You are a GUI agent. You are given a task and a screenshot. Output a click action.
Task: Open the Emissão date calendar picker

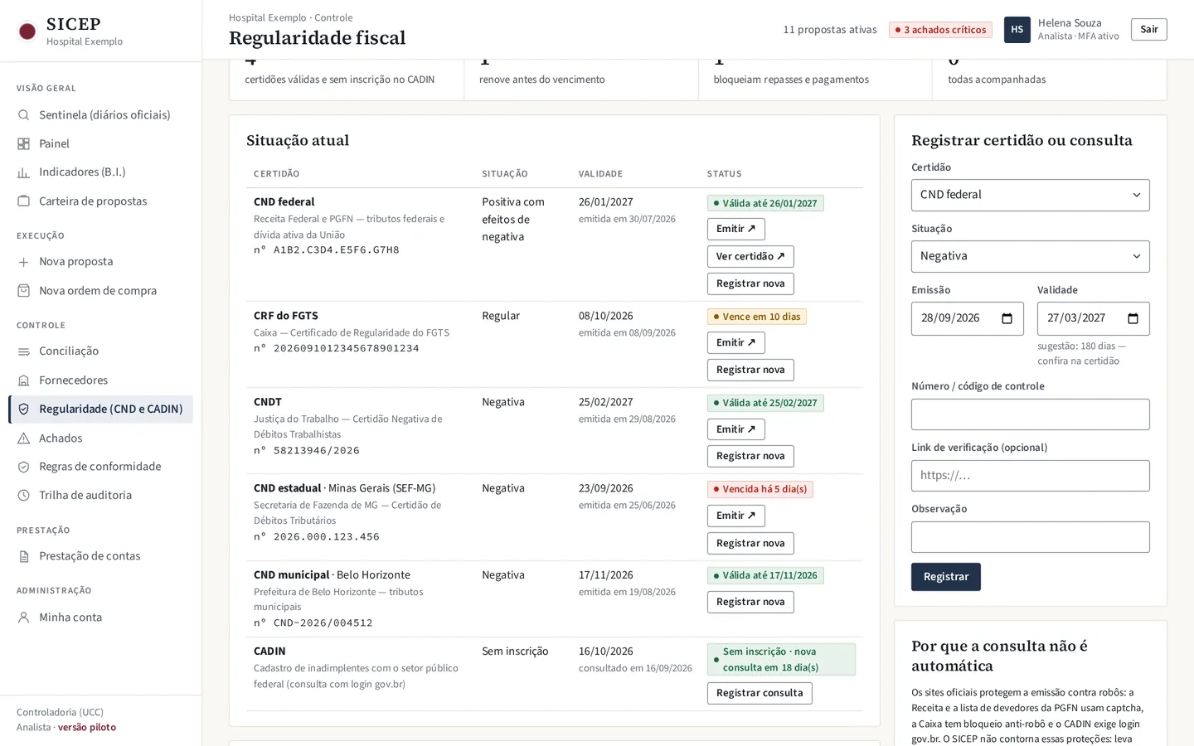tap(1007, 318)
